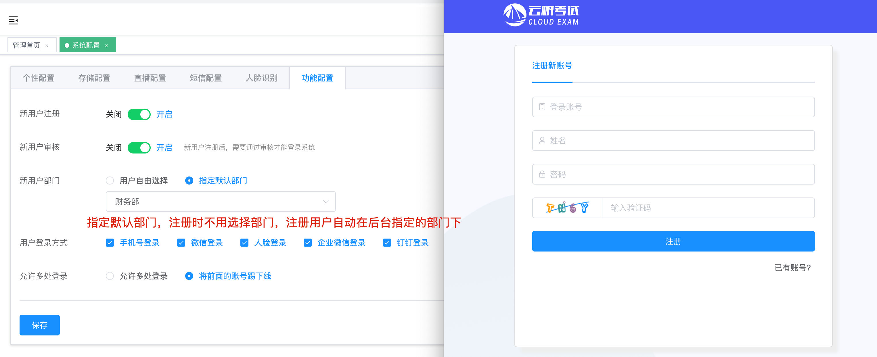Focus the 姓名 input field

click(673, 141)
